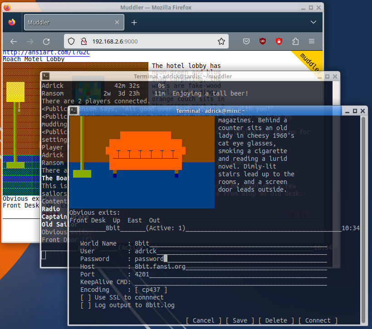Minimize the Terminal adrick@mini window
The image size is (372, 329).
[347, 111]
